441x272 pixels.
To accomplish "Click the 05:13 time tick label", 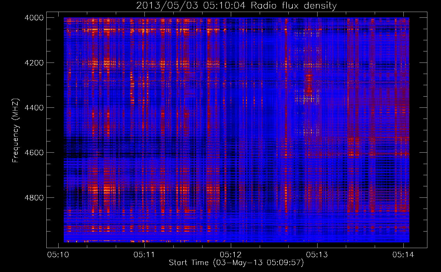I will (x=317, y=255).
